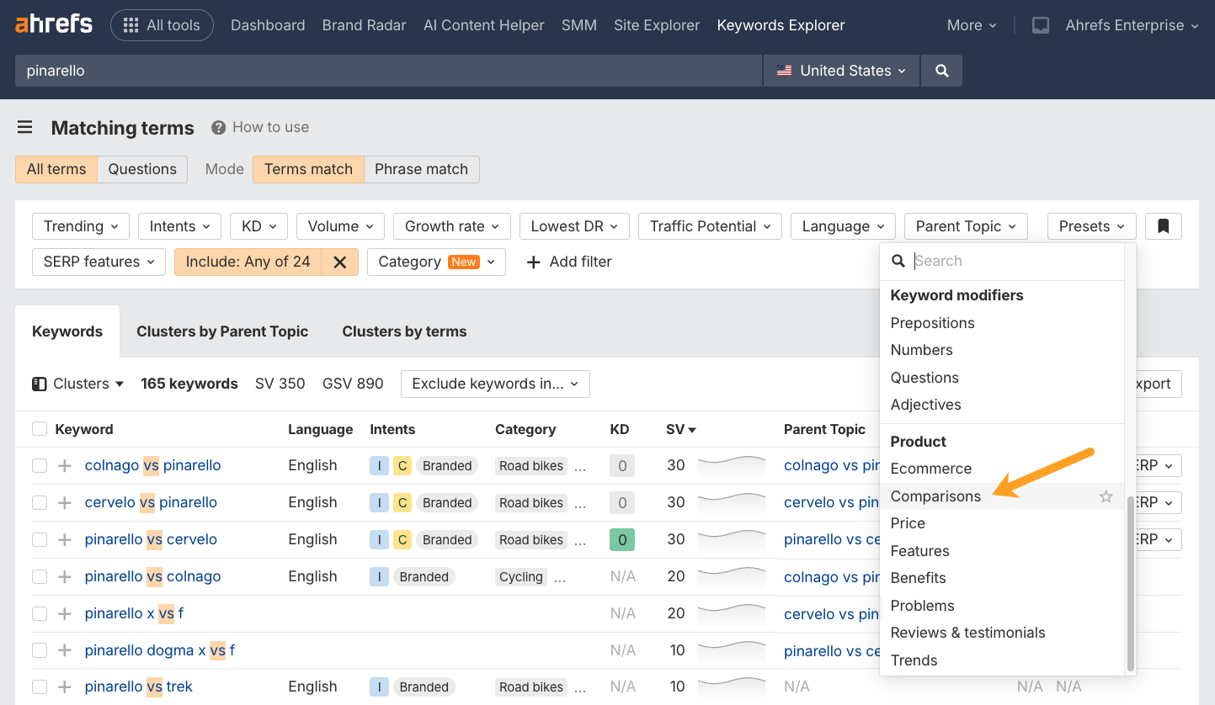Screen dimensions: 1215x705
Task: Open the United States country dropdown
Action: click(x=839, y=71)
